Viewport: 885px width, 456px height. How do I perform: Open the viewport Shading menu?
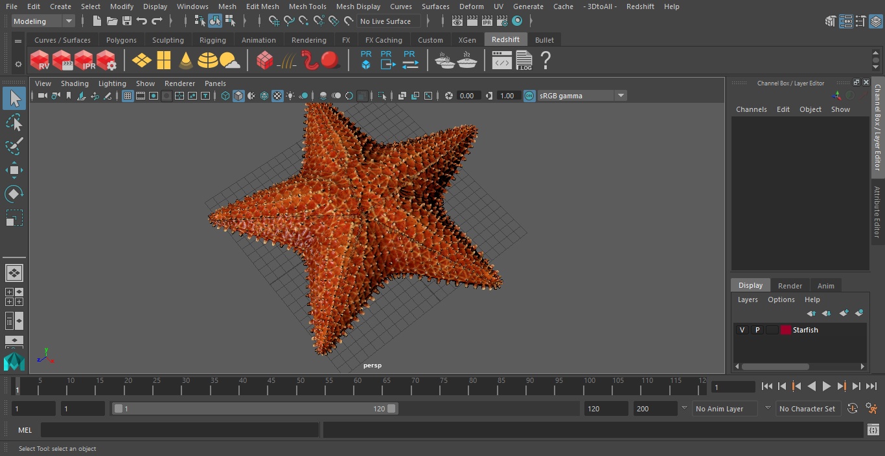(75, 83)
